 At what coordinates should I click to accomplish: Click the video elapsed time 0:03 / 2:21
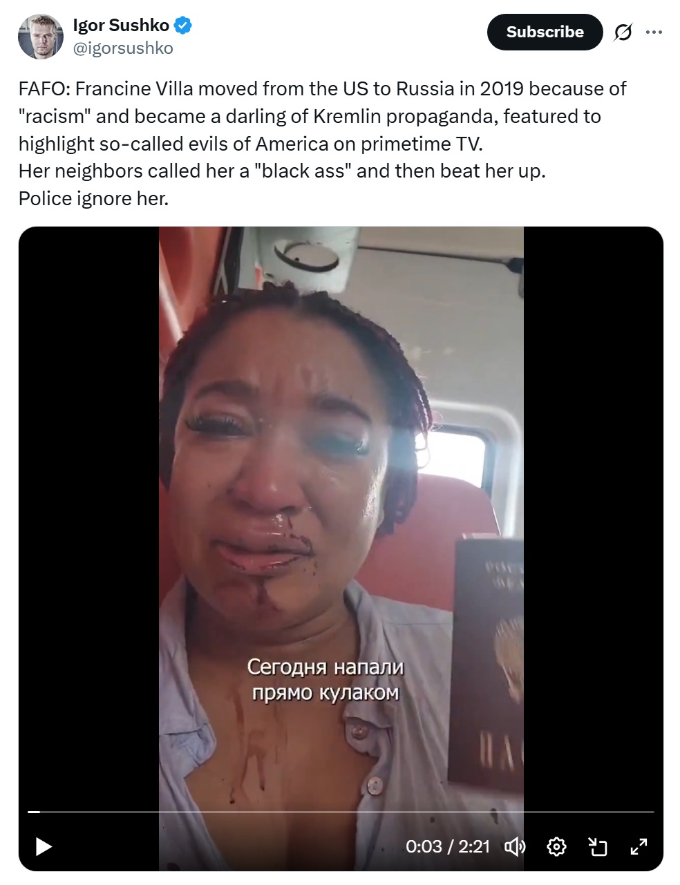[448, 846]
